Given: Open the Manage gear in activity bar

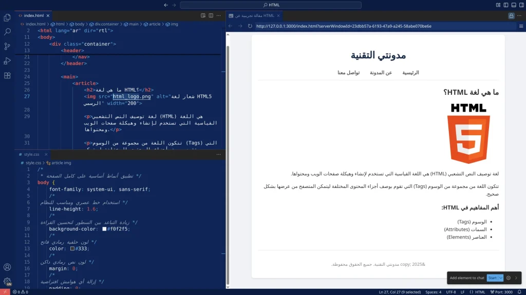Looking at the screenshot, I should 7,281.
